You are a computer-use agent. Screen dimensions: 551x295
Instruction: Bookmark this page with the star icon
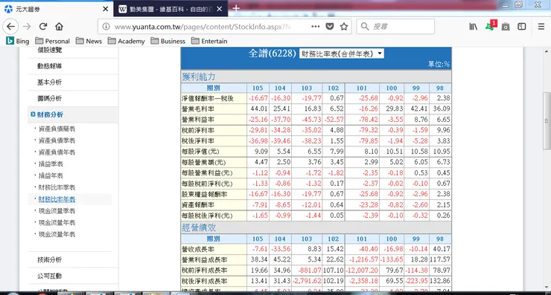(344, 26)
